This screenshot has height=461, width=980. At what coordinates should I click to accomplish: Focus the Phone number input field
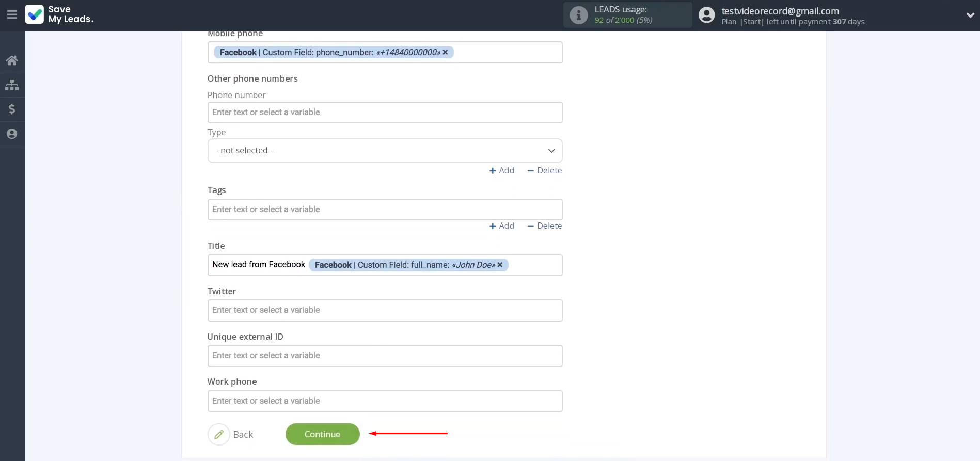point(385,113)
